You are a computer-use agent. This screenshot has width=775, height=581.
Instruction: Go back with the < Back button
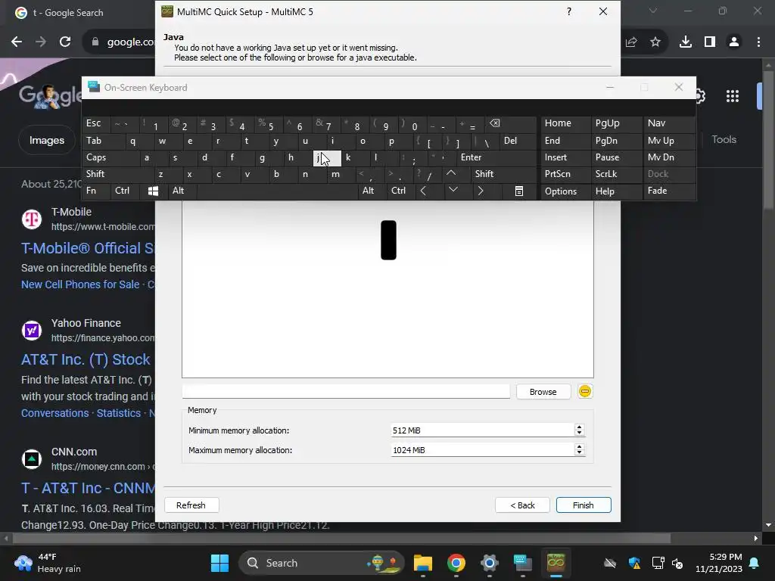click(x=522, y=505)
